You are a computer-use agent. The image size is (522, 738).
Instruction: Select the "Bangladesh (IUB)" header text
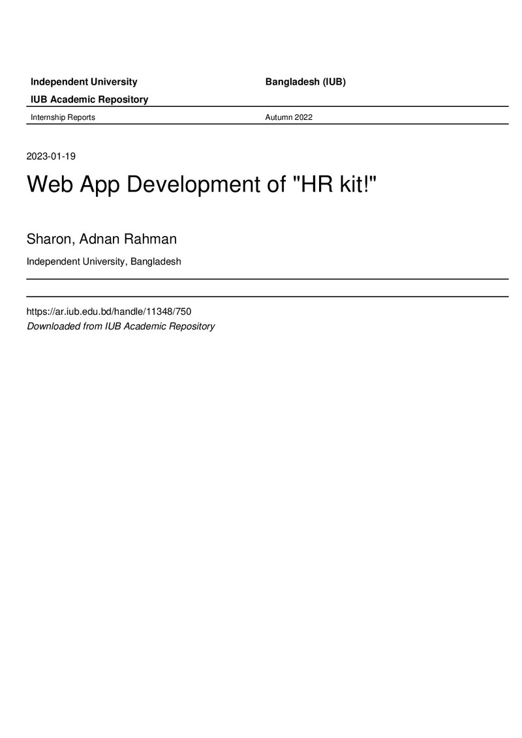[305, 82]
